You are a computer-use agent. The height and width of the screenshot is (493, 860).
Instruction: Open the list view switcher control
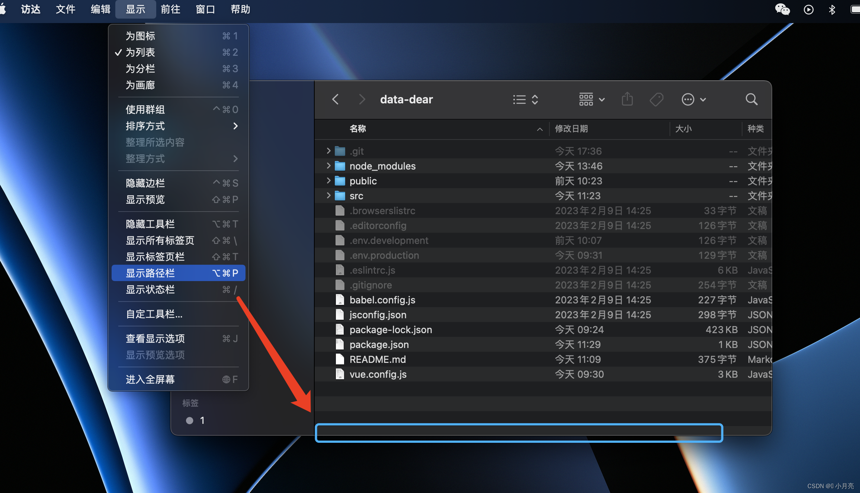point(525,99)
